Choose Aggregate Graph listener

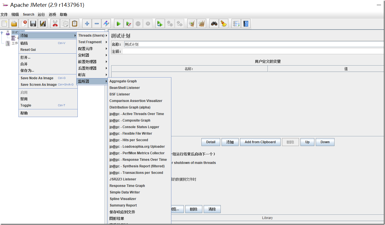tap(139, 81)
